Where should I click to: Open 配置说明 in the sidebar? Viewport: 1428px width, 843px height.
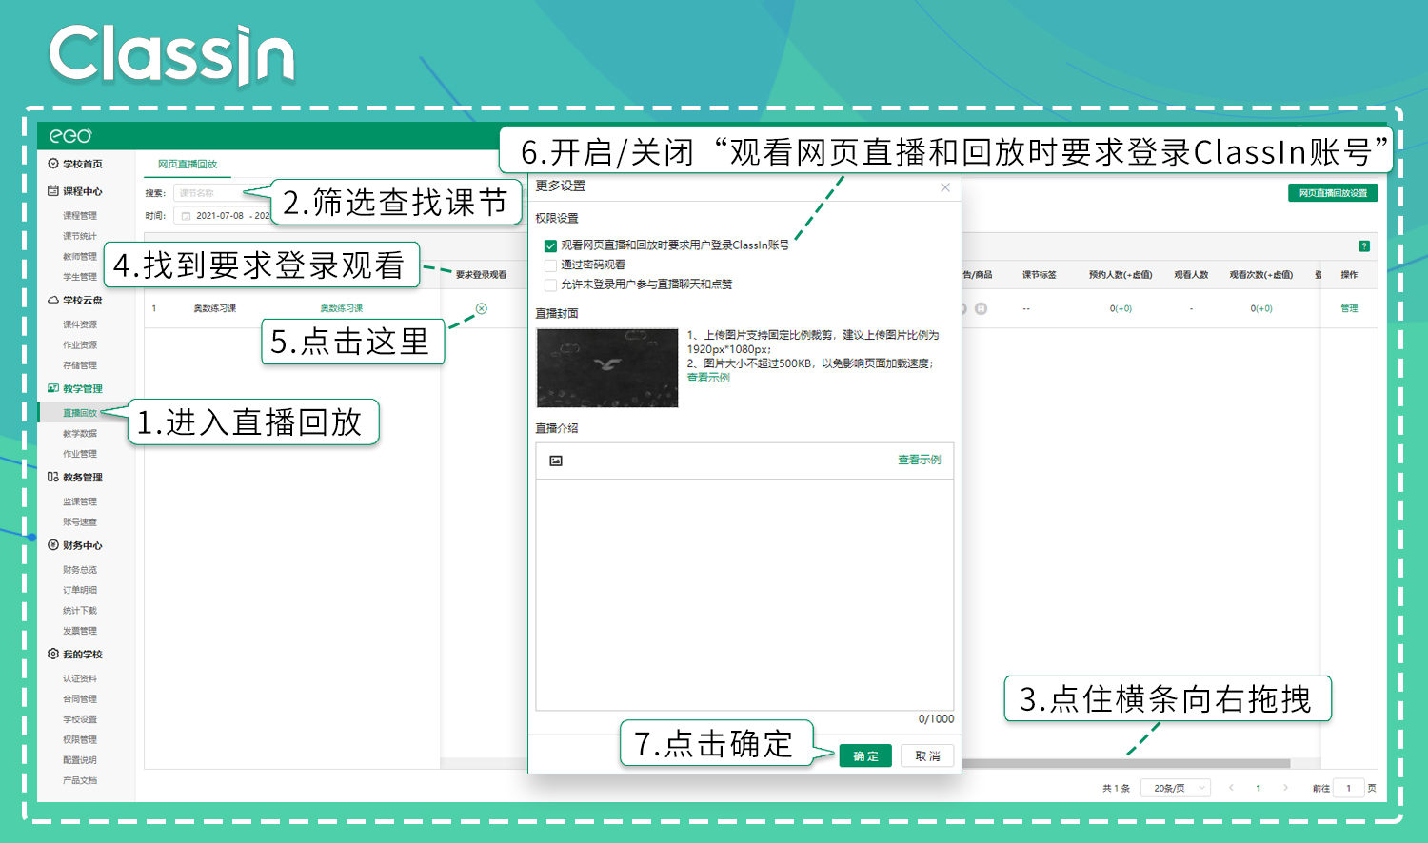tap(80, 760)
